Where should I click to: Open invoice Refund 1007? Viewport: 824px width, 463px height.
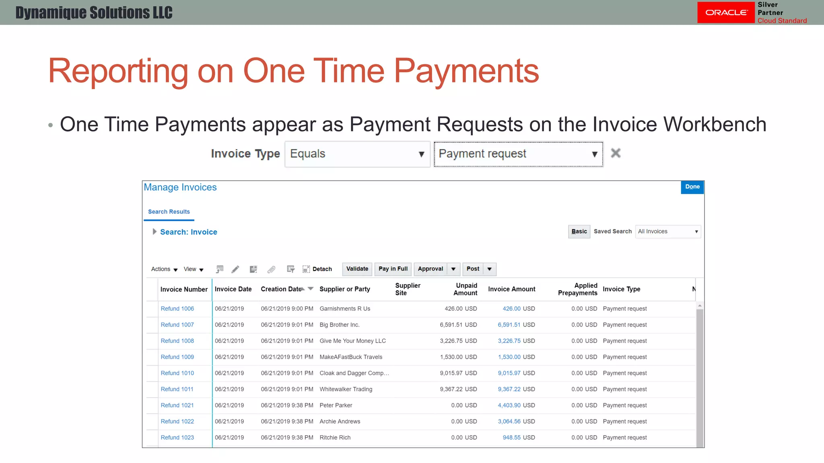[177, 325]
